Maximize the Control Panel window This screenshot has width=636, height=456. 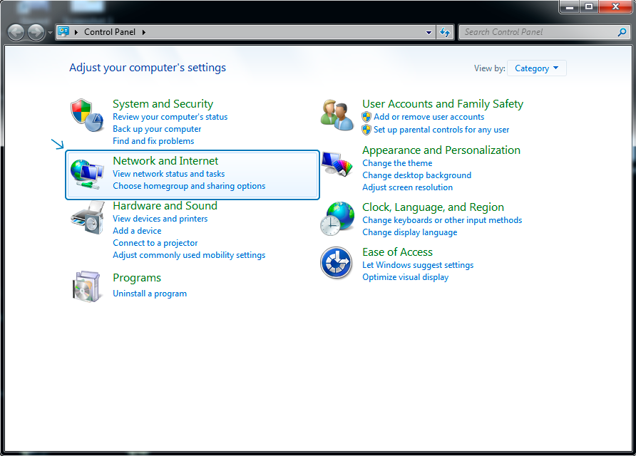(x=589, y=6)
